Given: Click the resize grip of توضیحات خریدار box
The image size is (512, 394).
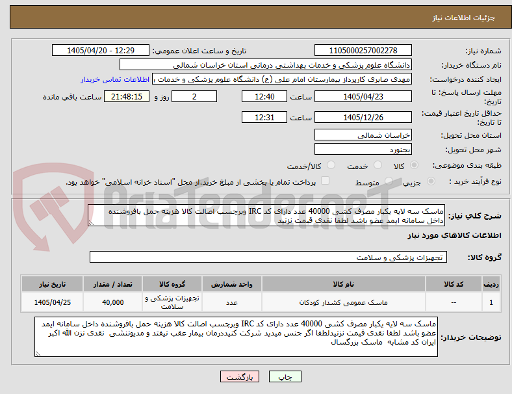Looking at the screenshot, I should [38, 353].
